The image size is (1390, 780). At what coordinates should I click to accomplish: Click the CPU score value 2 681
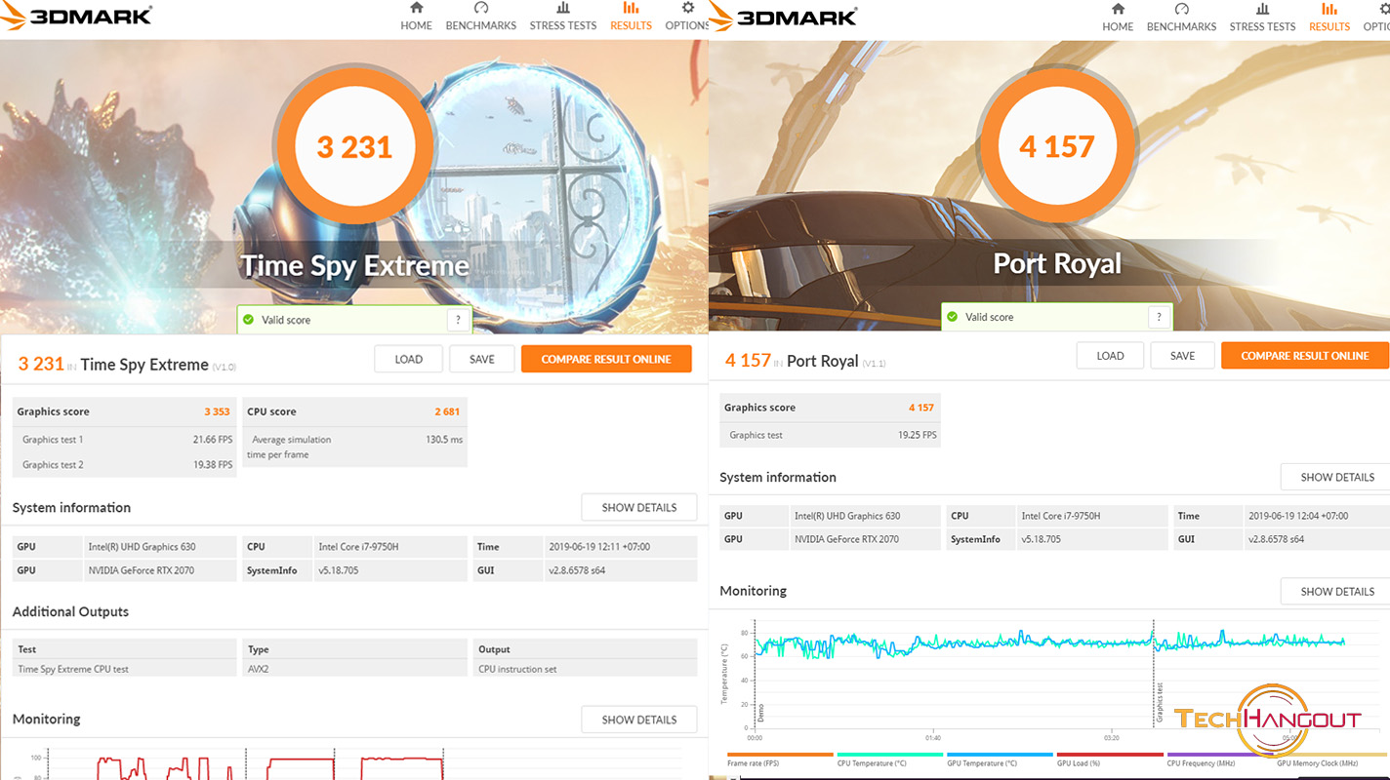click(x=447, y=411)
